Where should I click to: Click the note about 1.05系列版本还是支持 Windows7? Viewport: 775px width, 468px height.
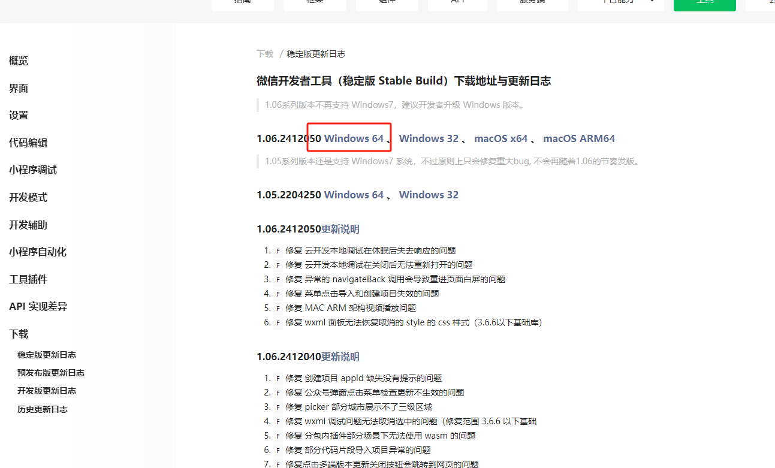[452, 161]
